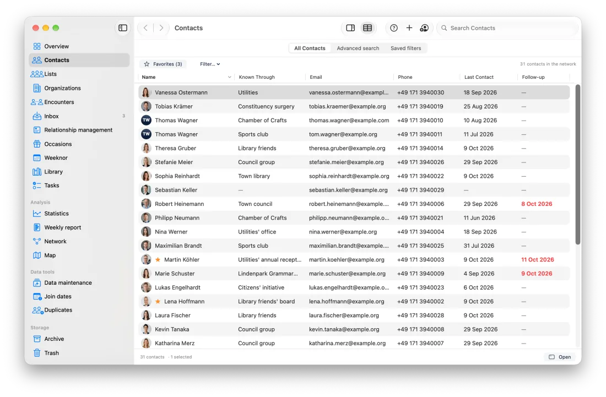Screen dimensions: 606x397
Task: Switch to Advanced search tab
Action: pyautogui.click(x=358, y=48)
